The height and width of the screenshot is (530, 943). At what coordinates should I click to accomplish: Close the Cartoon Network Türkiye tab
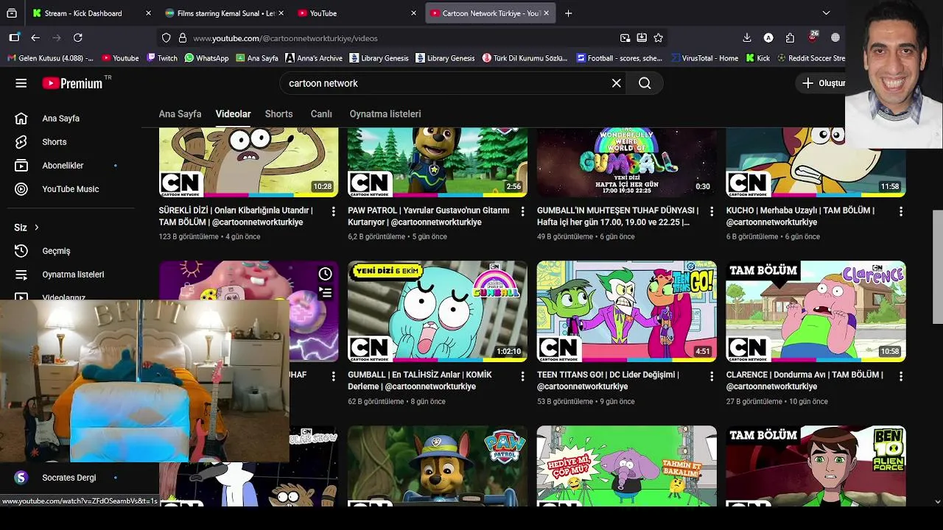[546, 13]
